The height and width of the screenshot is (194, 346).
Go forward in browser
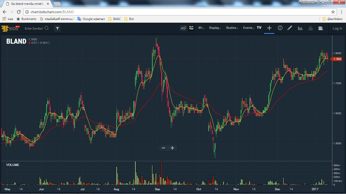click(12, 12)
